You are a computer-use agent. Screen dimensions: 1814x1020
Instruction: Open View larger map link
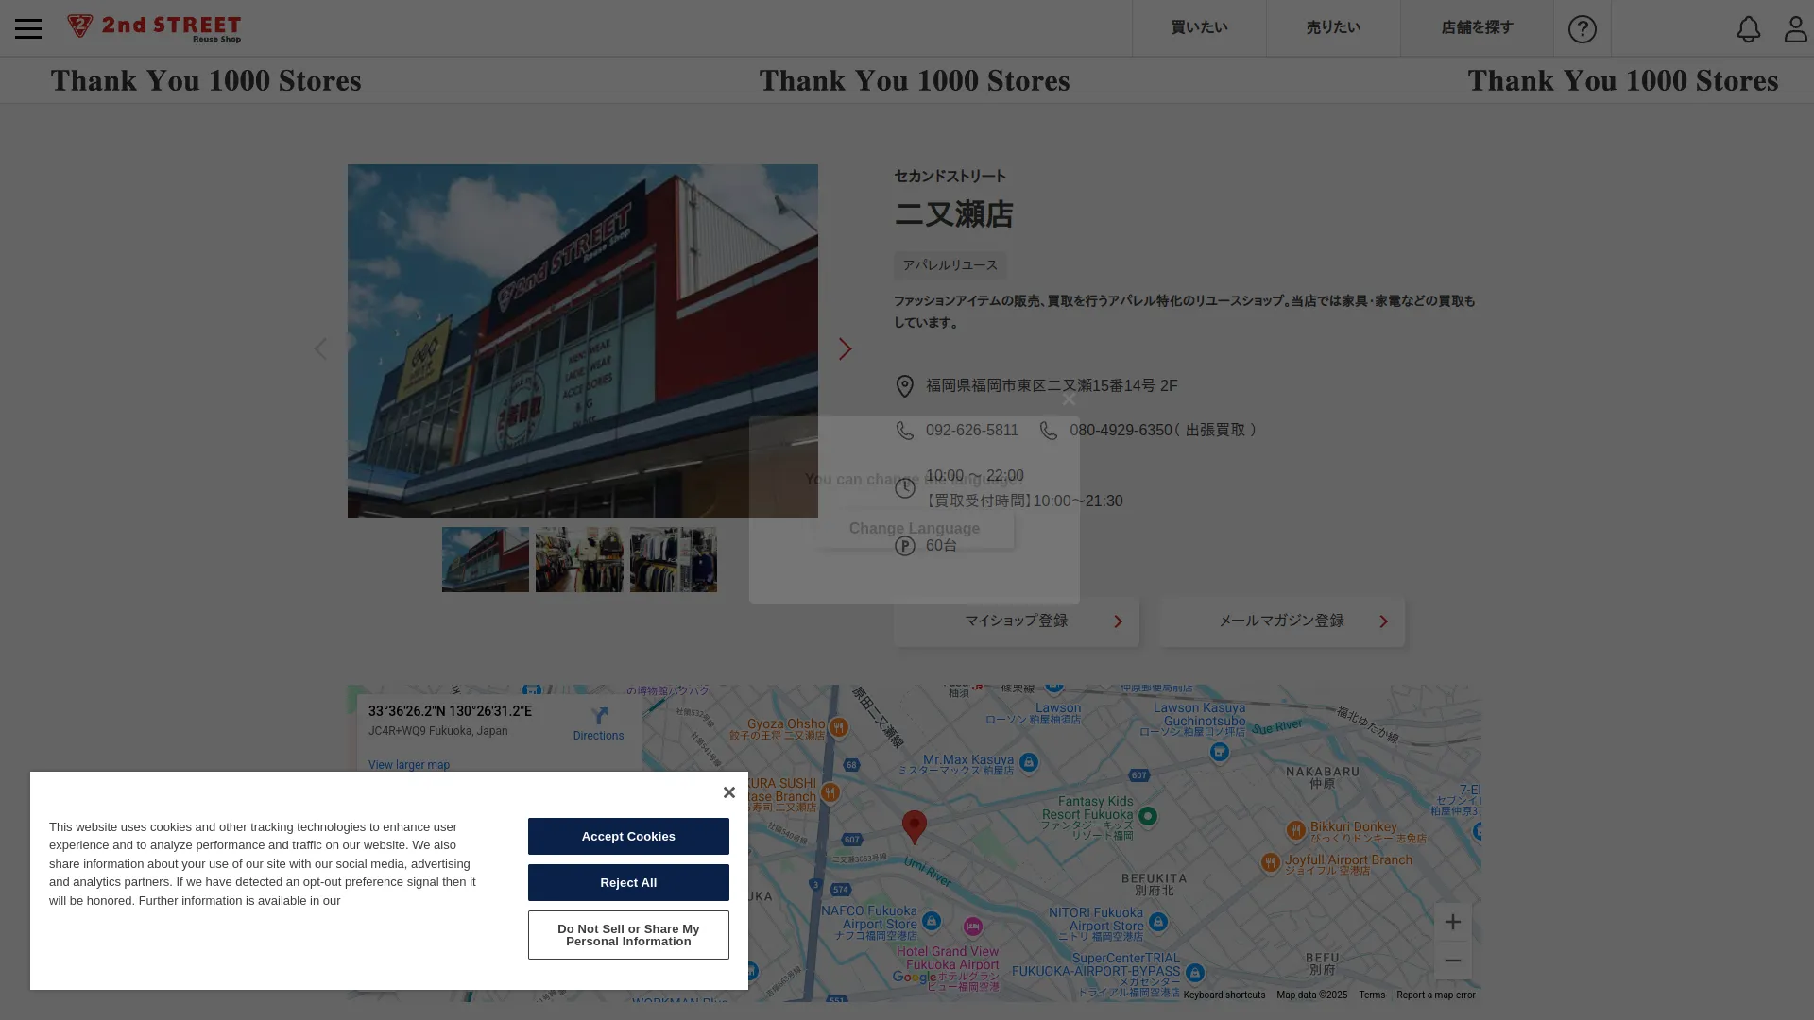click(408, 765)
